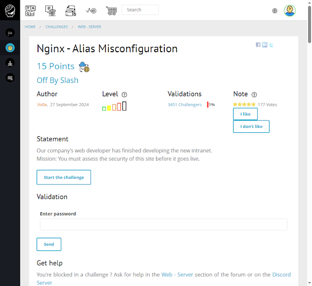This screenshot has width=312, height=286.
Task: Open the community FAQ icon in top bar
Action: [x=30, y=11]
